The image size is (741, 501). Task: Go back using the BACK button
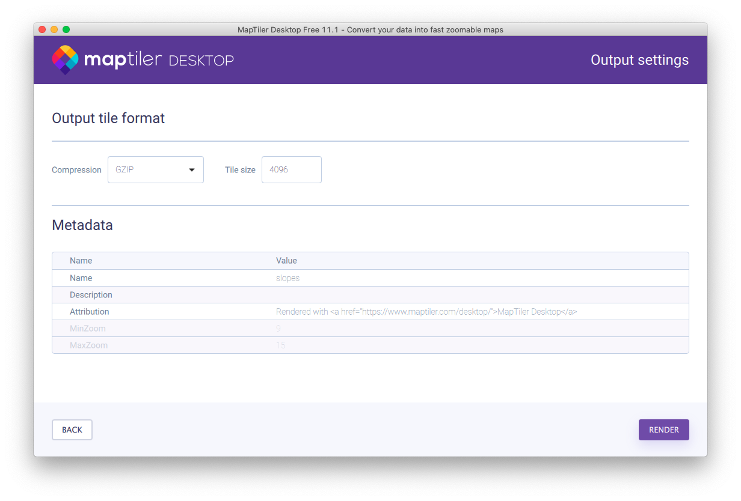tap(72, 430)
